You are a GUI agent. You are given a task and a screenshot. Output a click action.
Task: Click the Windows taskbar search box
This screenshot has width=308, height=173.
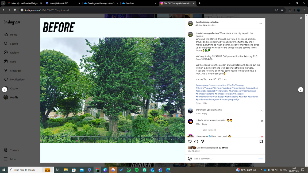pos(31,170)
